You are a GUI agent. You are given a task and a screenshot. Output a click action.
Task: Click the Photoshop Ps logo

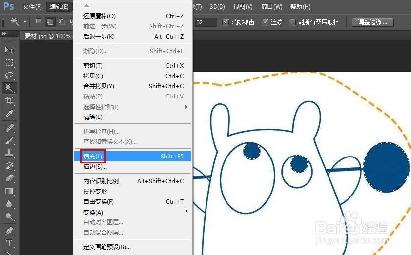click(x=9, y=6)
